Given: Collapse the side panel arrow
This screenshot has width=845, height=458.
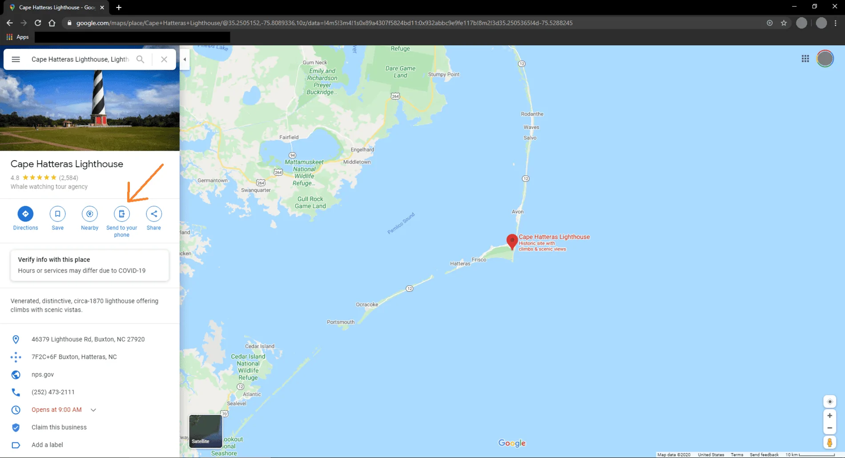Looking at the screenshot, I should [x=185, y=59].
